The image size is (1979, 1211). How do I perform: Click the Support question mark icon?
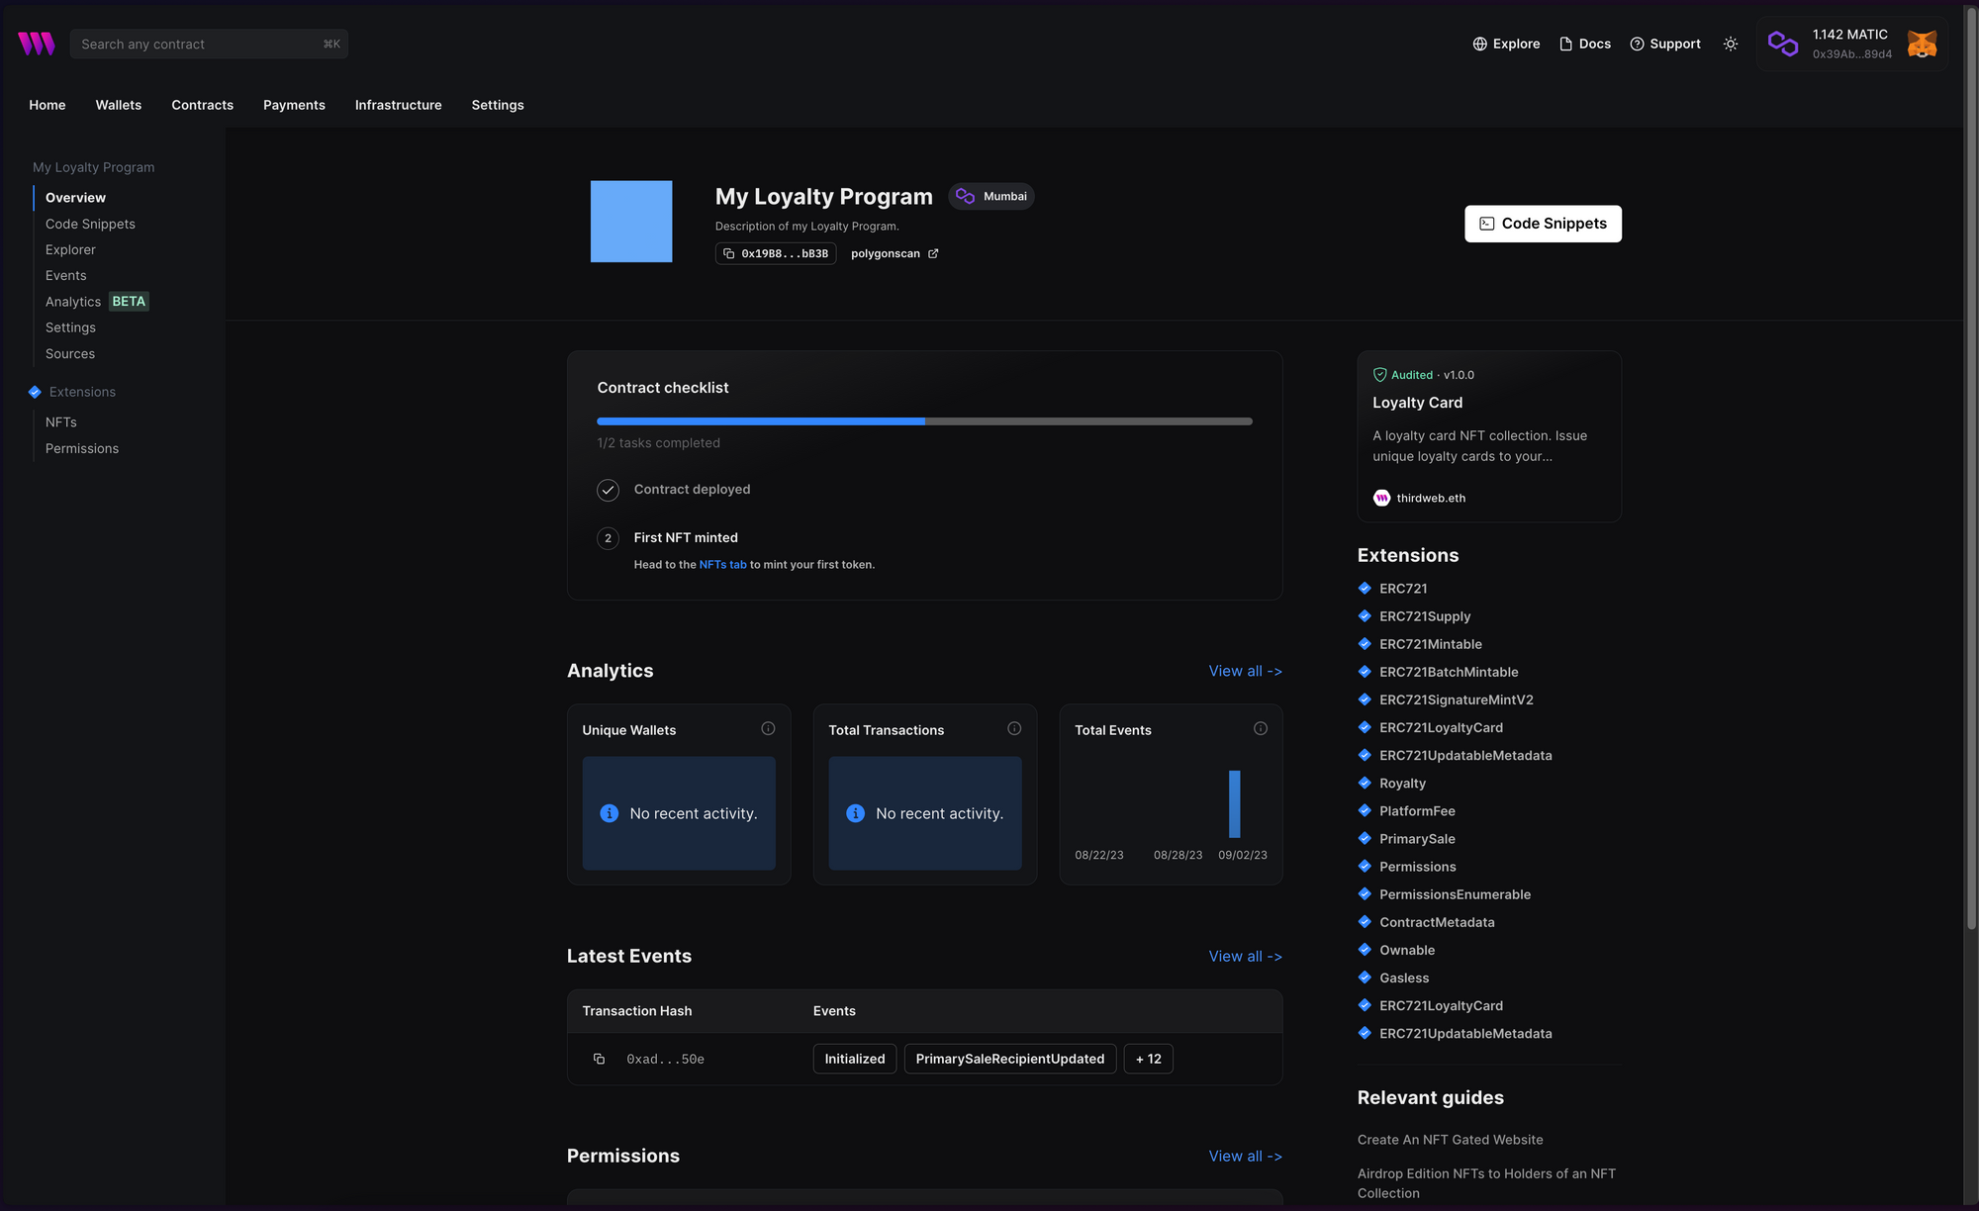1638,44
